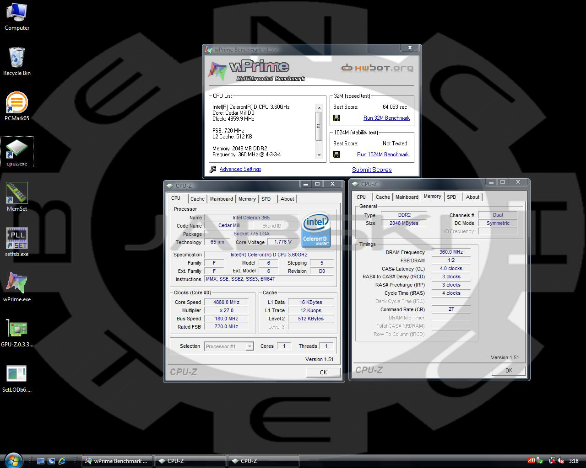The height and width of the screenshot is (468, 586).
Task: Click the Level 2 512 KBytes value
Action: 310,319
